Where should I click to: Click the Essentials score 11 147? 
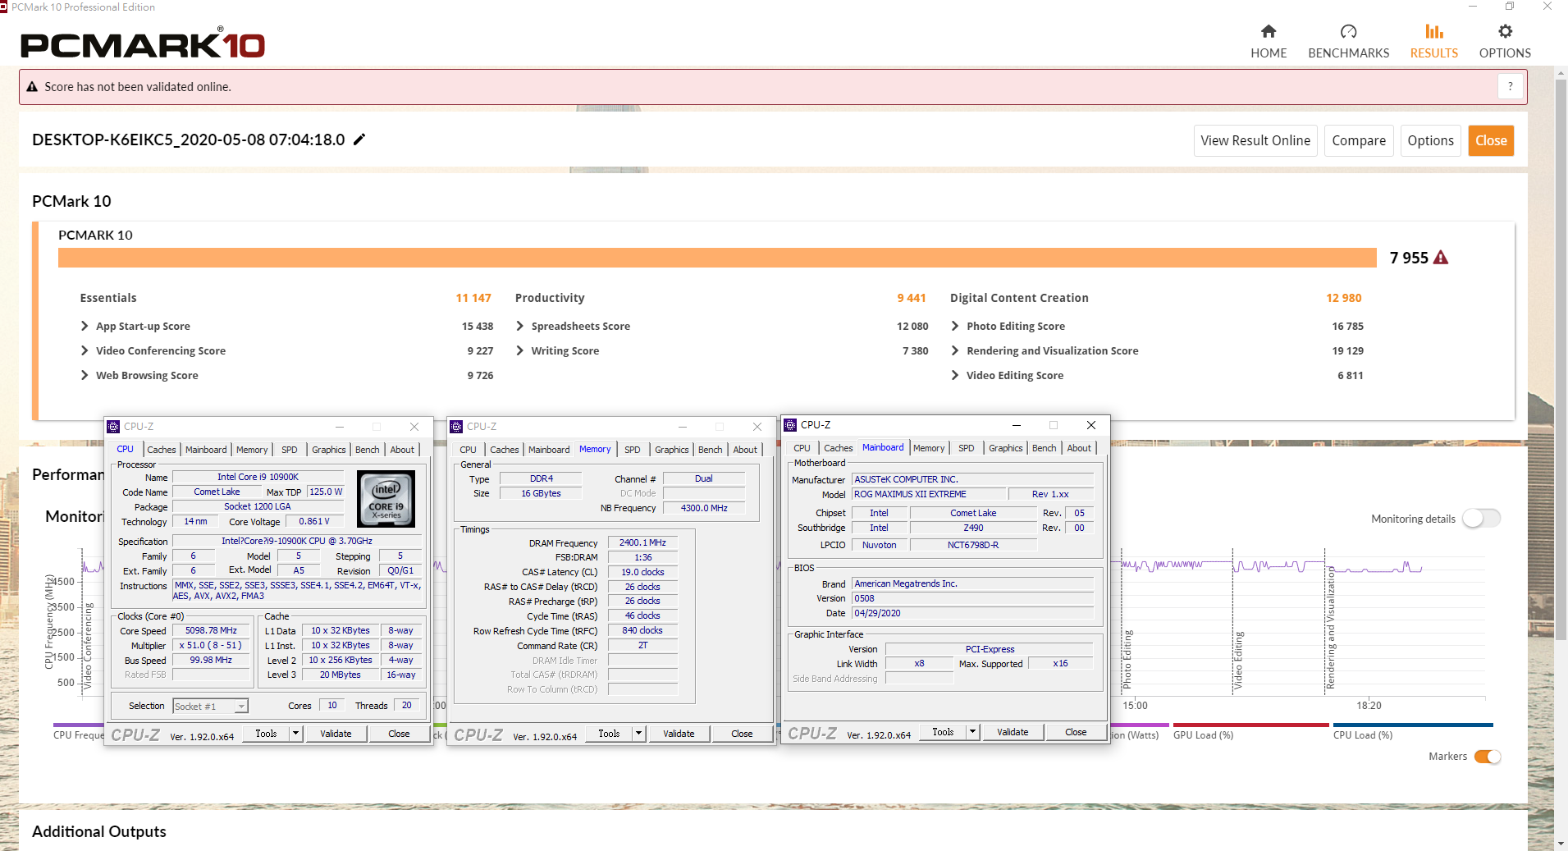click(x=473, y=298)
